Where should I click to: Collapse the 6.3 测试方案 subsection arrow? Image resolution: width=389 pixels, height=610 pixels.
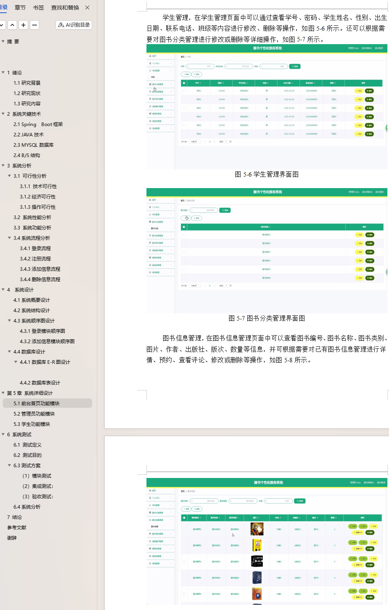(10, 465)
